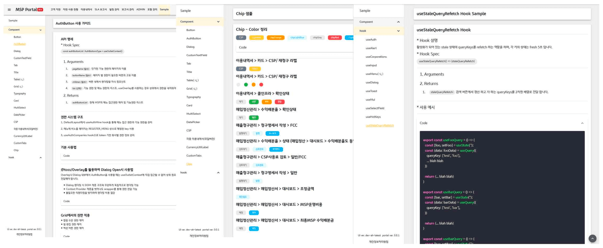Viewport: 603px width, 248px height.
Task: Click the chipOrange chip
Action: [x=276, y=38]
